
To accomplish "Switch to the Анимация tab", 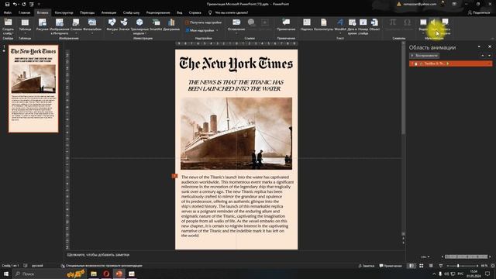I will [x=108, y=12].
